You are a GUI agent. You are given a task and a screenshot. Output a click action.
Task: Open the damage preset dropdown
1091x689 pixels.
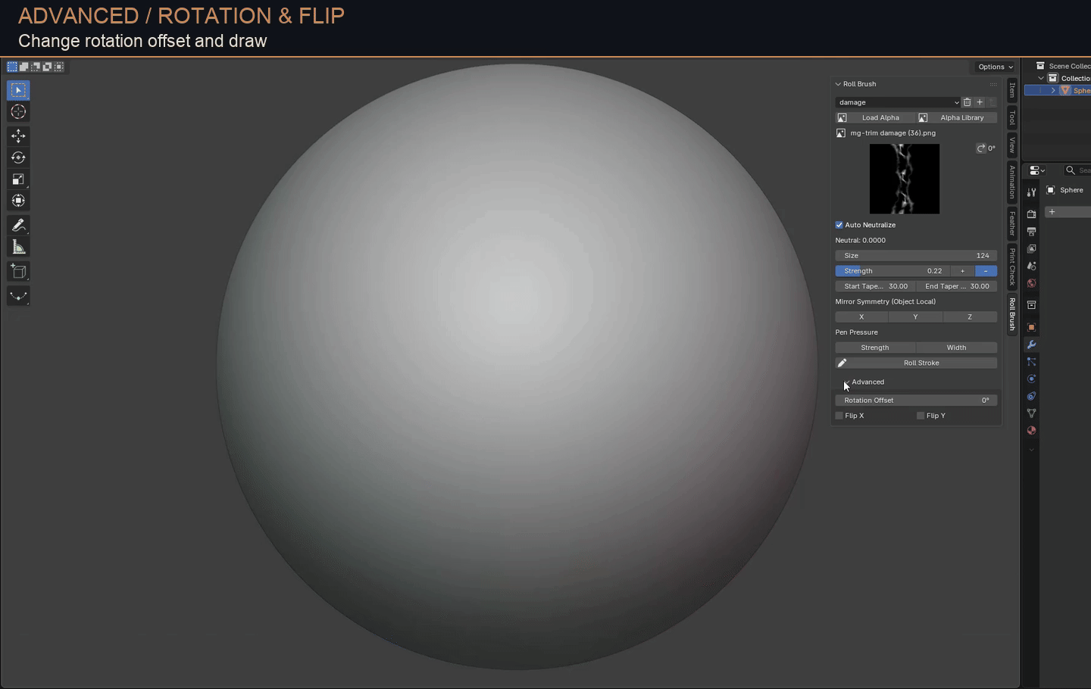[x=899, y=102]
